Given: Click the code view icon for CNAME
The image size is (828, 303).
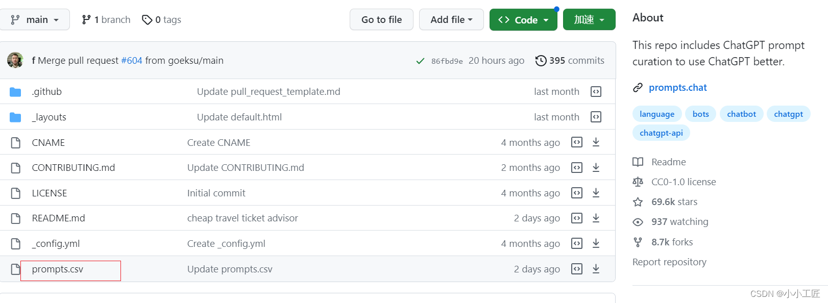Looking at the screenshot, I should point(577,142).
